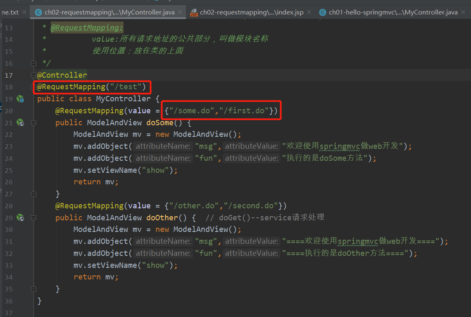
Task: Click the attributeName hint on line 31
Action: pos(163,241)
